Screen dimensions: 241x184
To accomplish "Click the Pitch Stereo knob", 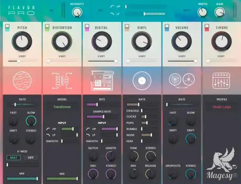I will tap(31, 139).
